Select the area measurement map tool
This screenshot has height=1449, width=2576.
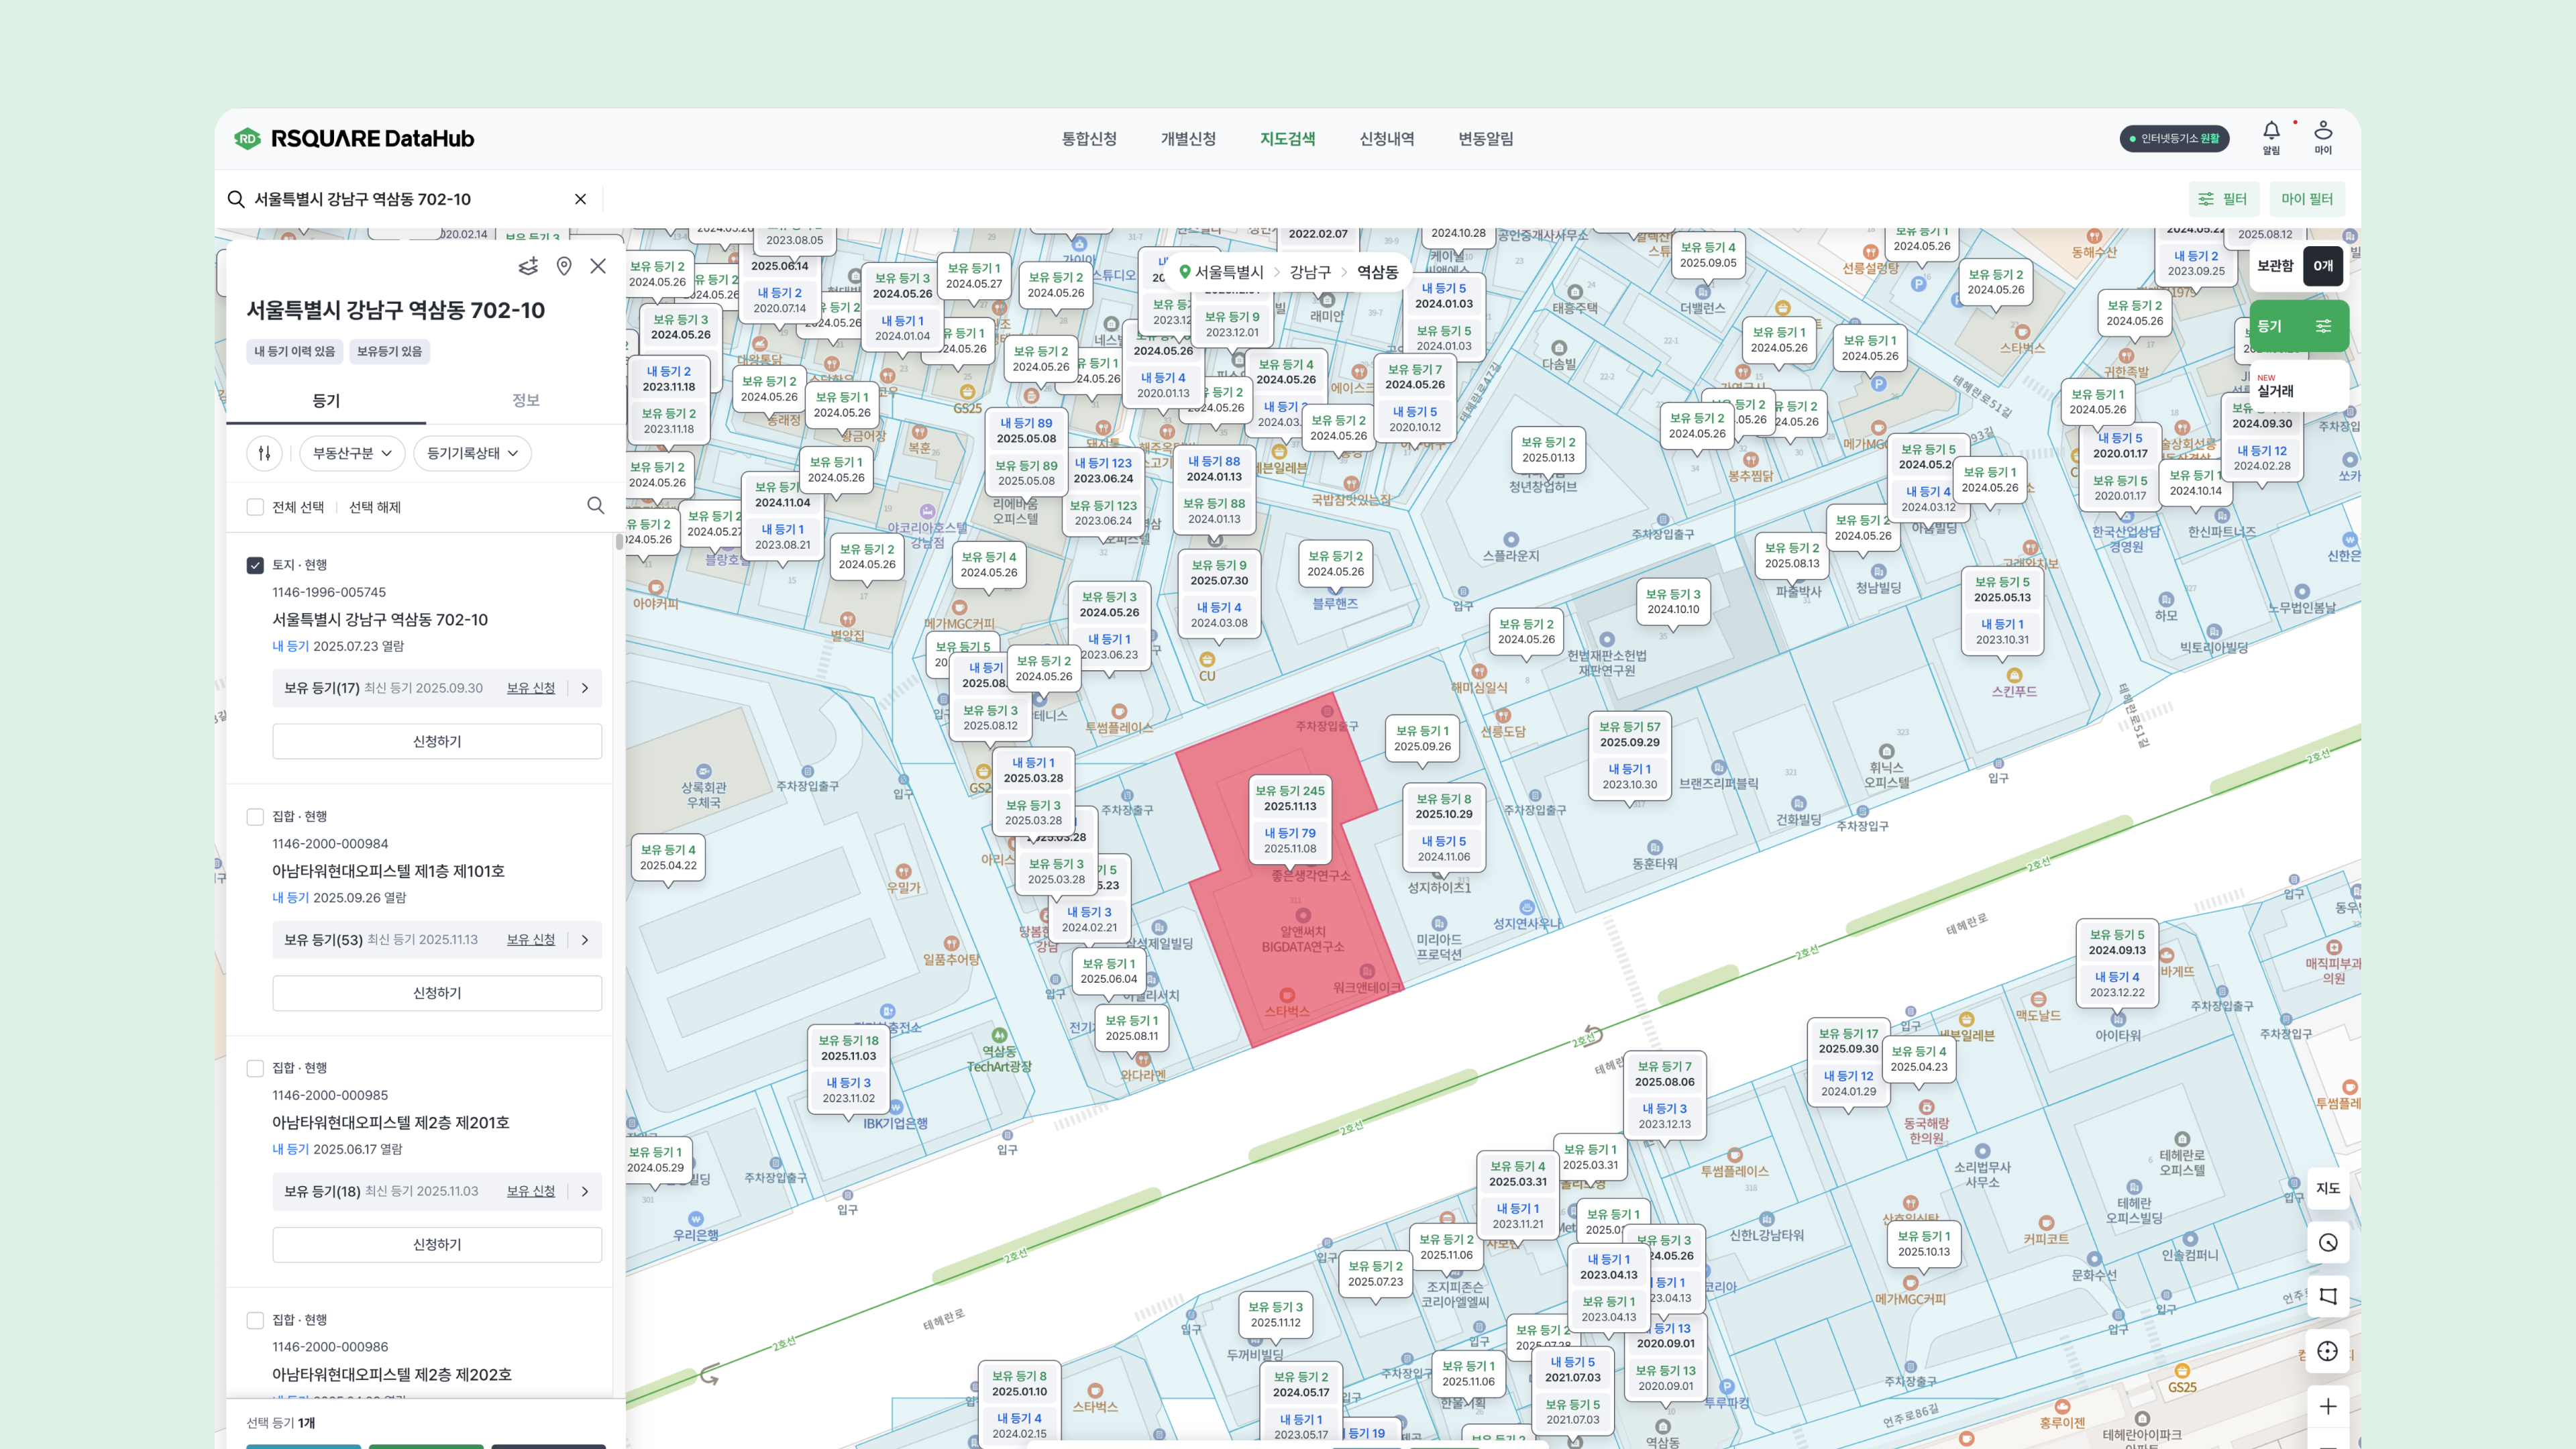(x=2328, y=1296)
